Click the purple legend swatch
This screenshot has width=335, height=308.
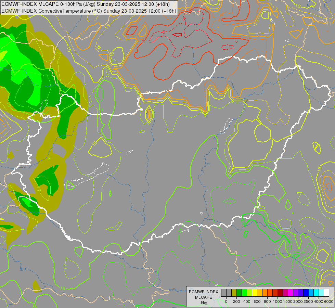click(296, 293)
